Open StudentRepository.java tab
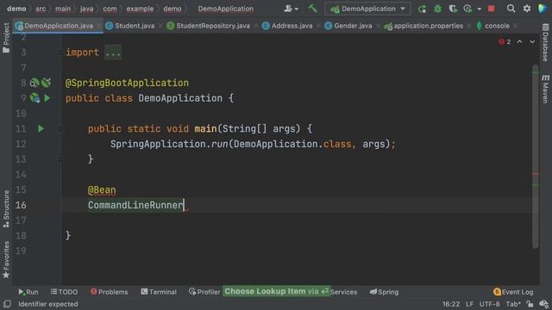The image size is (552, 310). pos(213,26)
